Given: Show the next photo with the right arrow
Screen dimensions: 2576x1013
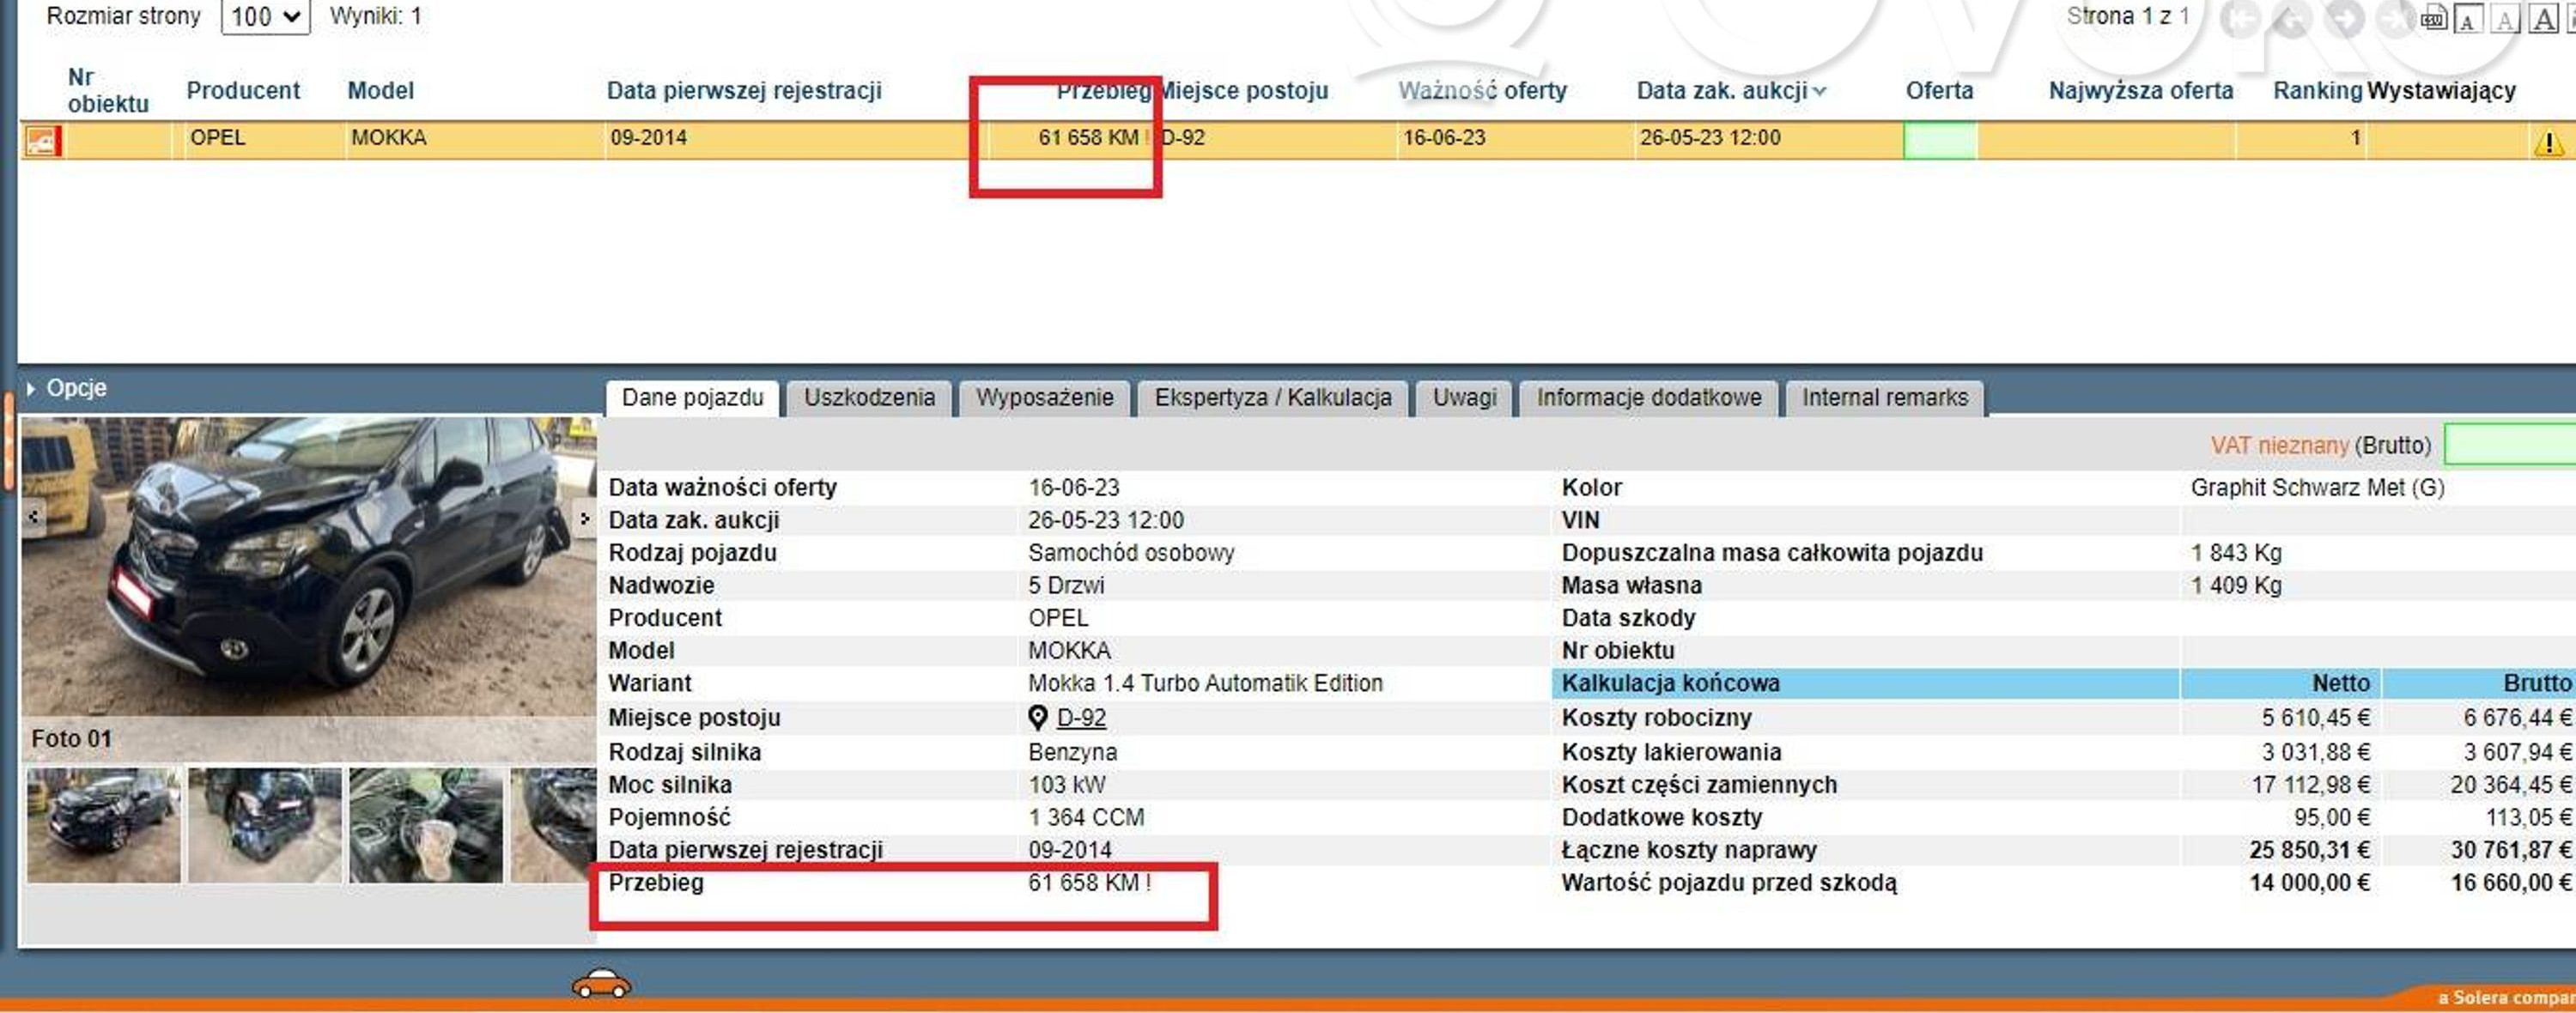Looking at the screenshot, I should tap(585, 518).
